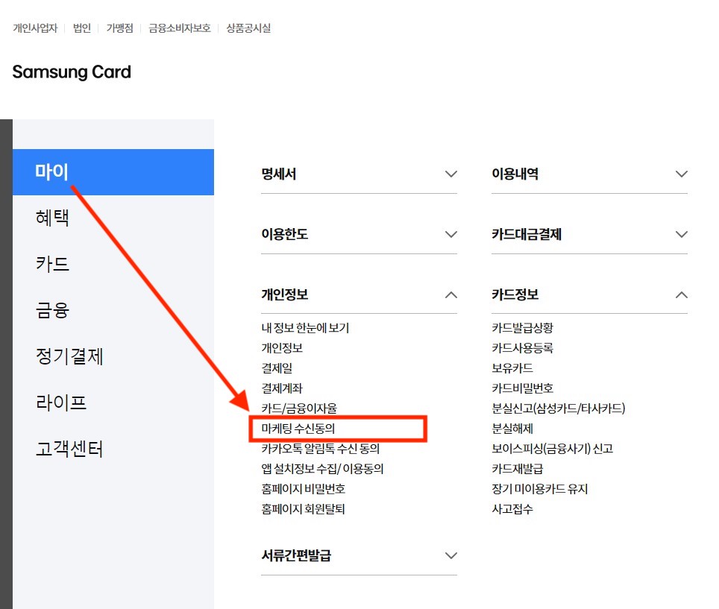This screenshot has width=719, height=609.
Task: Open the 개인정보 submenu link
Action: pos(282,348)
